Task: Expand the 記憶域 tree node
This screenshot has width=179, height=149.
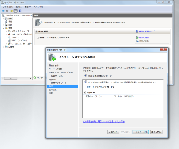Action: [x=3, y=47]
